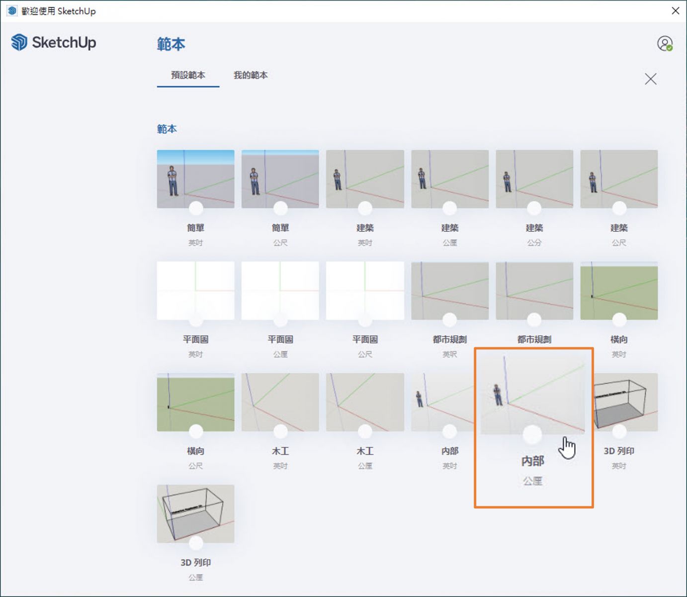Screen dimensions: 687x597
Task: Choose the 橫向 公尺 template thumbnail
Action: (x=196, y=402)
